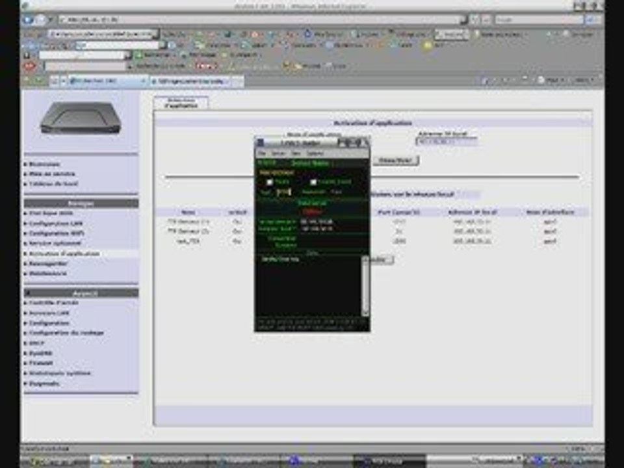Viewport: 624px width, 468px height.
Task: Open "Configuration WiFi" in sidebar
Action: click(57, 233)
